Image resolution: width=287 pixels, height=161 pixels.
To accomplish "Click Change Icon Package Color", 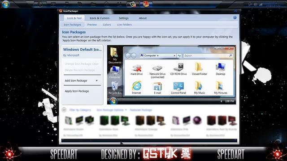I will (x=82, y=64).
